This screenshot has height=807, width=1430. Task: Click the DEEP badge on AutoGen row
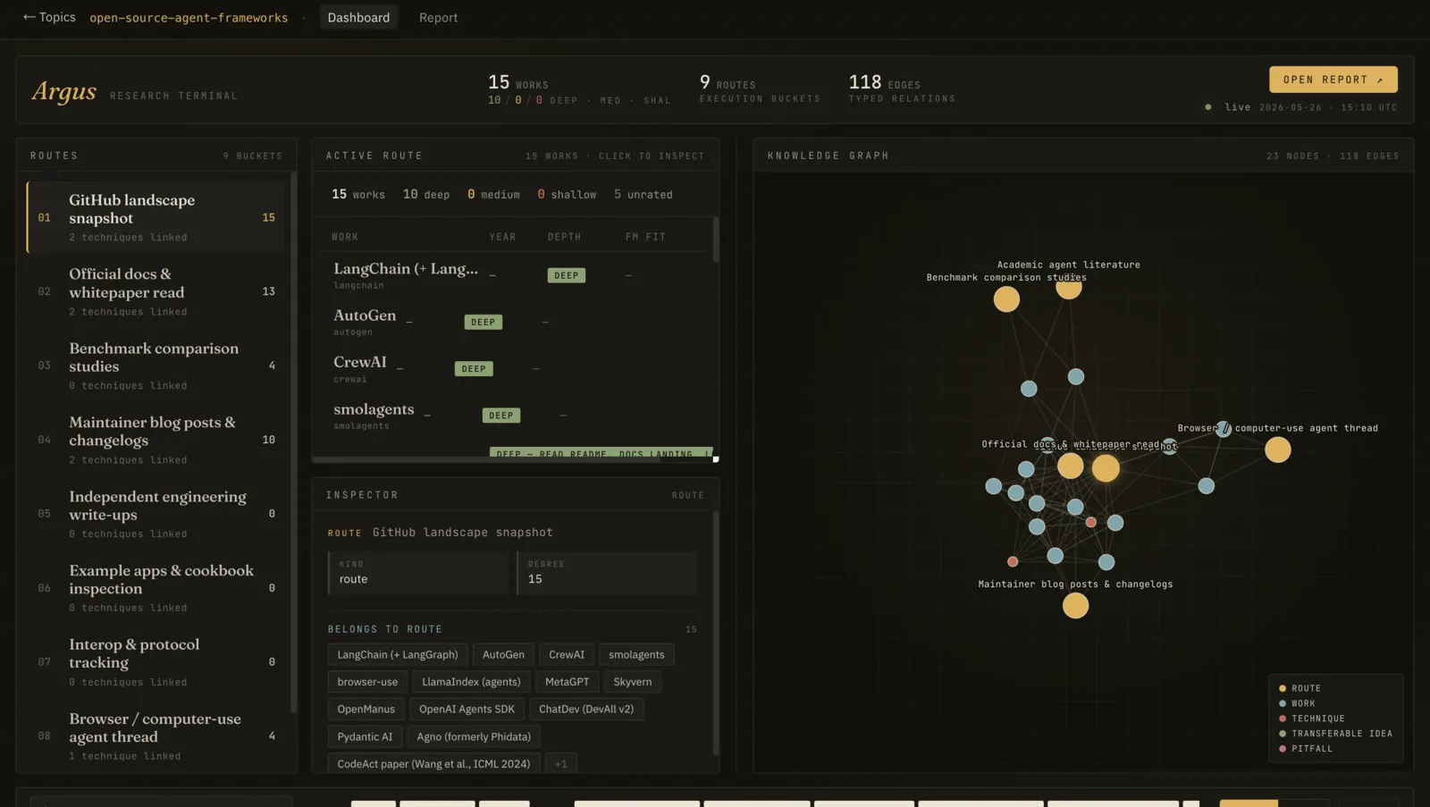(x=483, y=322)
